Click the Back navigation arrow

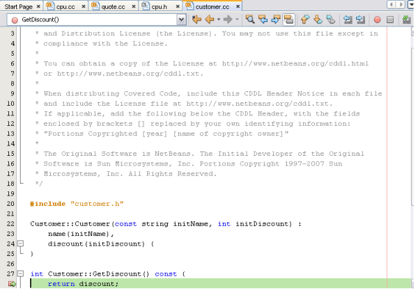click(210, 19)
